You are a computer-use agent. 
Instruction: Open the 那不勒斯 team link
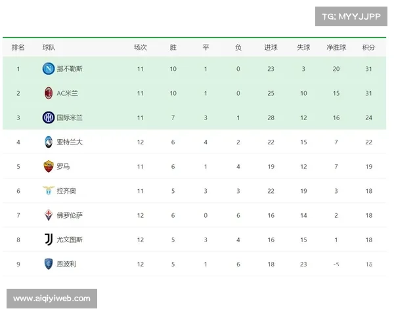pos(70,69)
